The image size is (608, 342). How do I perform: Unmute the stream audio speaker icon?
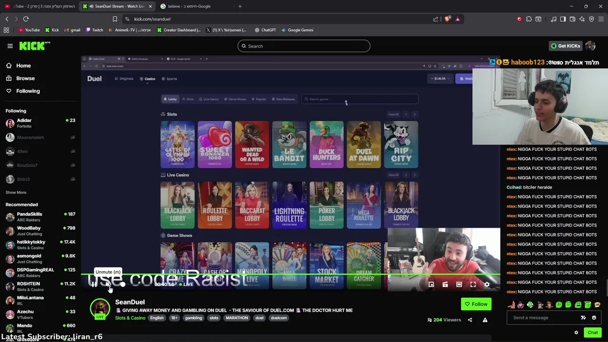(108, 285)
